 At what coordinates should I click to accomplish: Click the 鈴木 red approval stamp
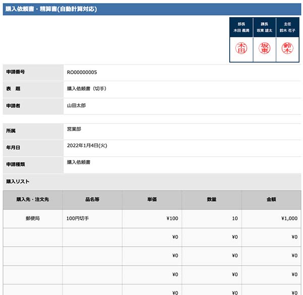287,48
